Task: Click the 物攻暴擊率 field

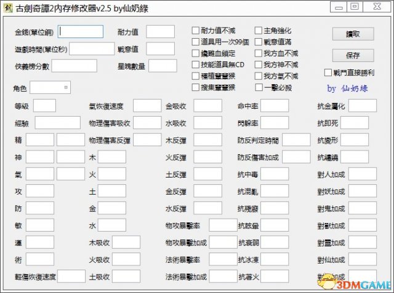Action: pyautogui.click(x=223, y=225)
